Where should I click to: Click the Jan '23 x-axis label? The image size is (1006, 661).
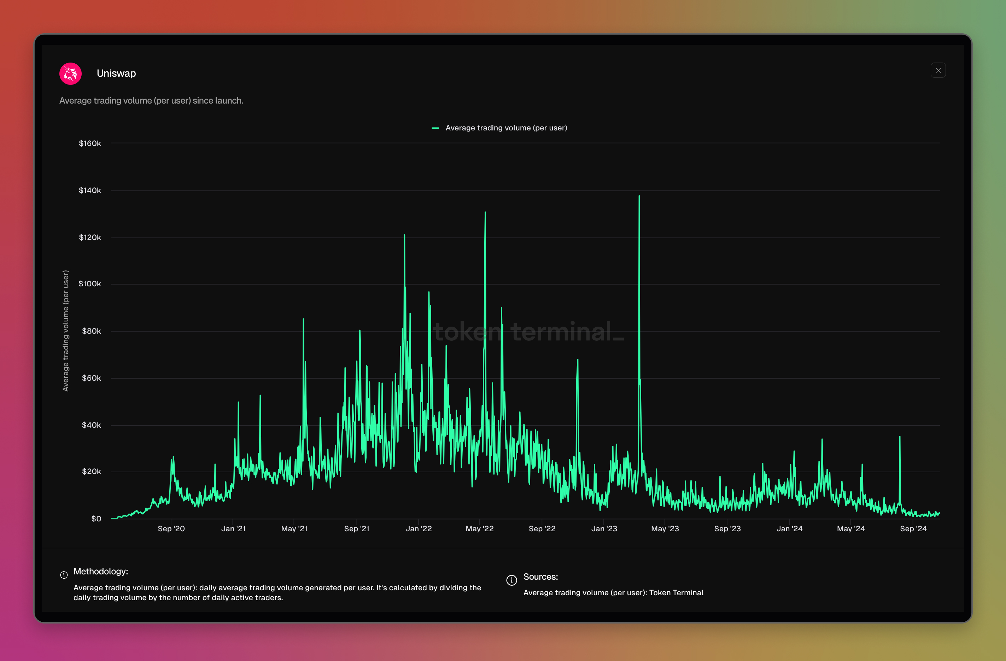click(x=604, y=528)
